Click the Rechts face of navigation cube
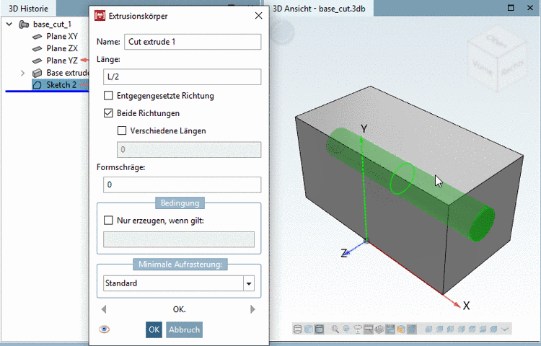Image resolution: width=541 pixels, height=346 pixels. point(512,68)
